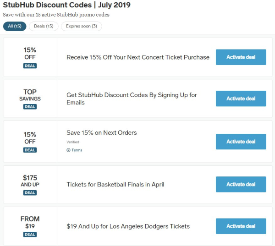Activate the email signup discount deal
Image resolution: width=275 pixels, height=246 pixels.
241,98
